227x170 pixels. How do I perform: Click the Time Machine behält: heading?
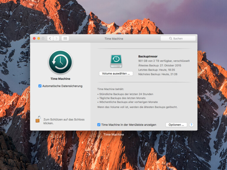click(111, 89)
